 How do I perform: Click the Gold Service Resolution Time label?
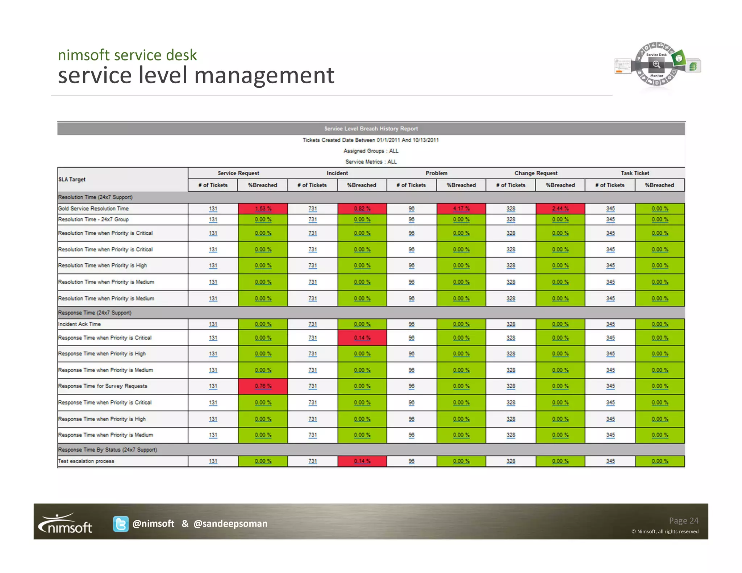93,209
